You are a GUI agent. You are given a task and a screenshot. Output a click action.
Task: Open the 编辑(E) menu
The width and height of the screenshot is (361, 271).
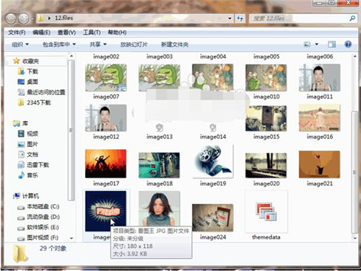41,32
